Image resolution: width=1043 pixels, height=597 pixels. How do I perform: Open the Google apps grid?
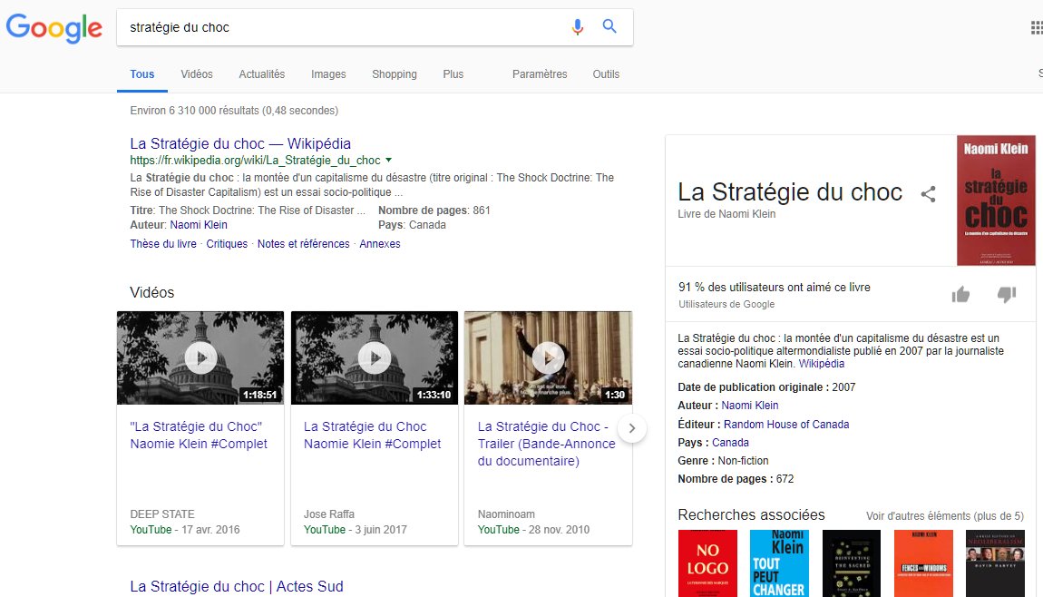[x=1037, y=27]
